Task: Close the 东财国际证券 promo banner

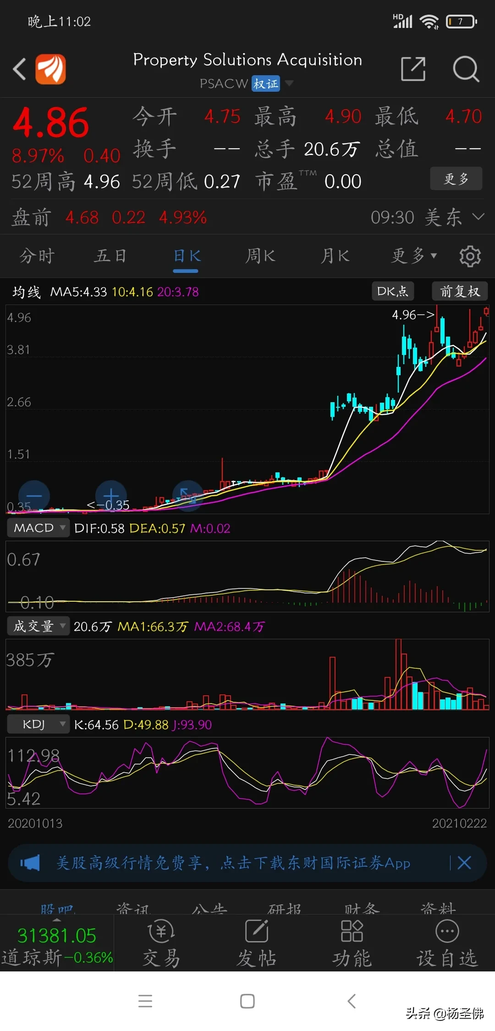Action: (464, 863)
